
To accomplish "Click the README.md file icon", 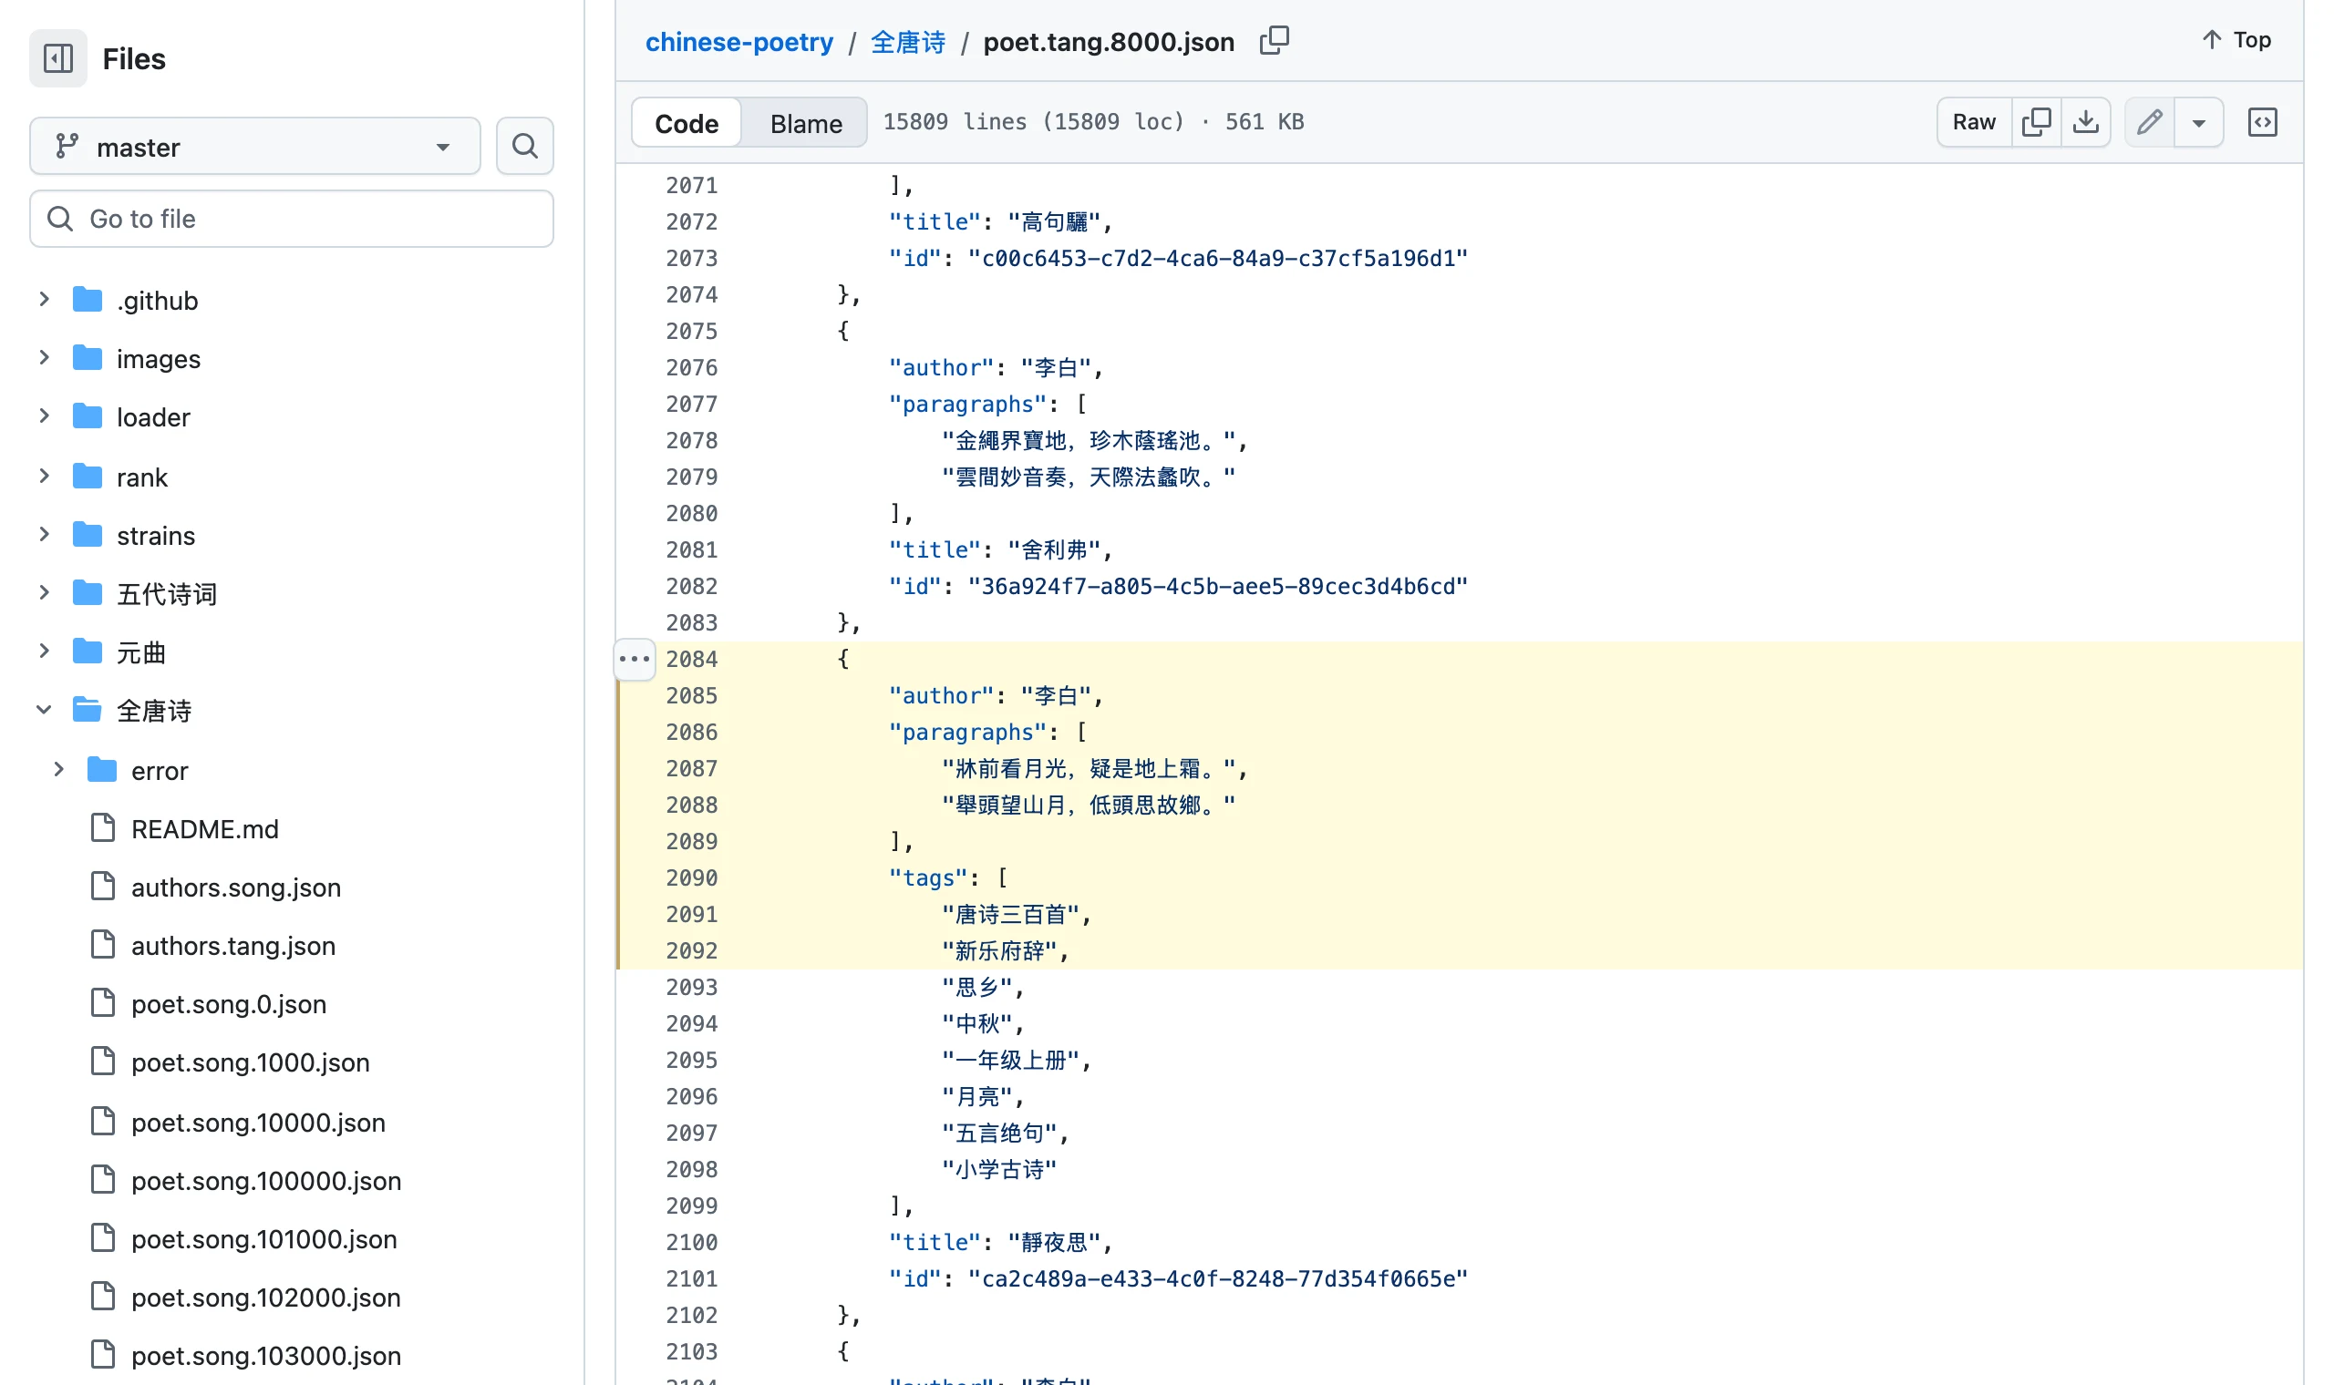I will 103,828.
